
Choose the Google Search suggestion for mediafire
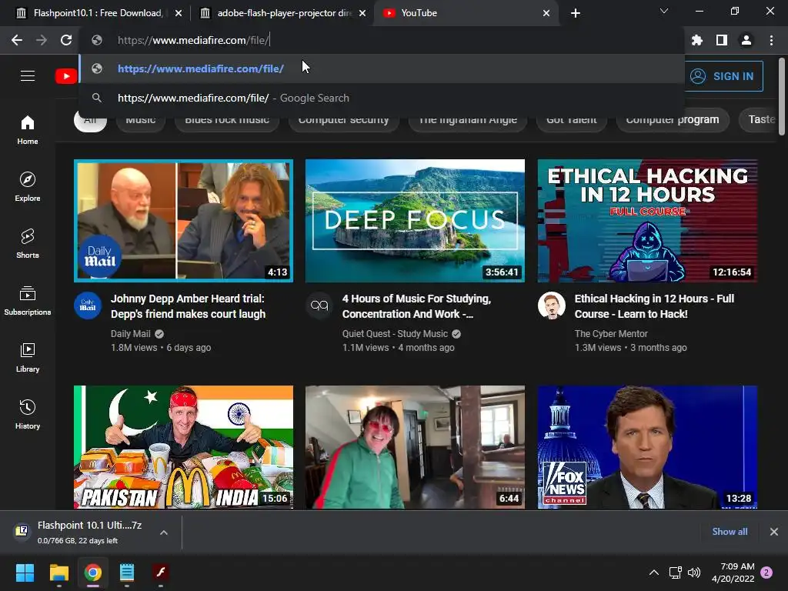click(x=382, y=98)
